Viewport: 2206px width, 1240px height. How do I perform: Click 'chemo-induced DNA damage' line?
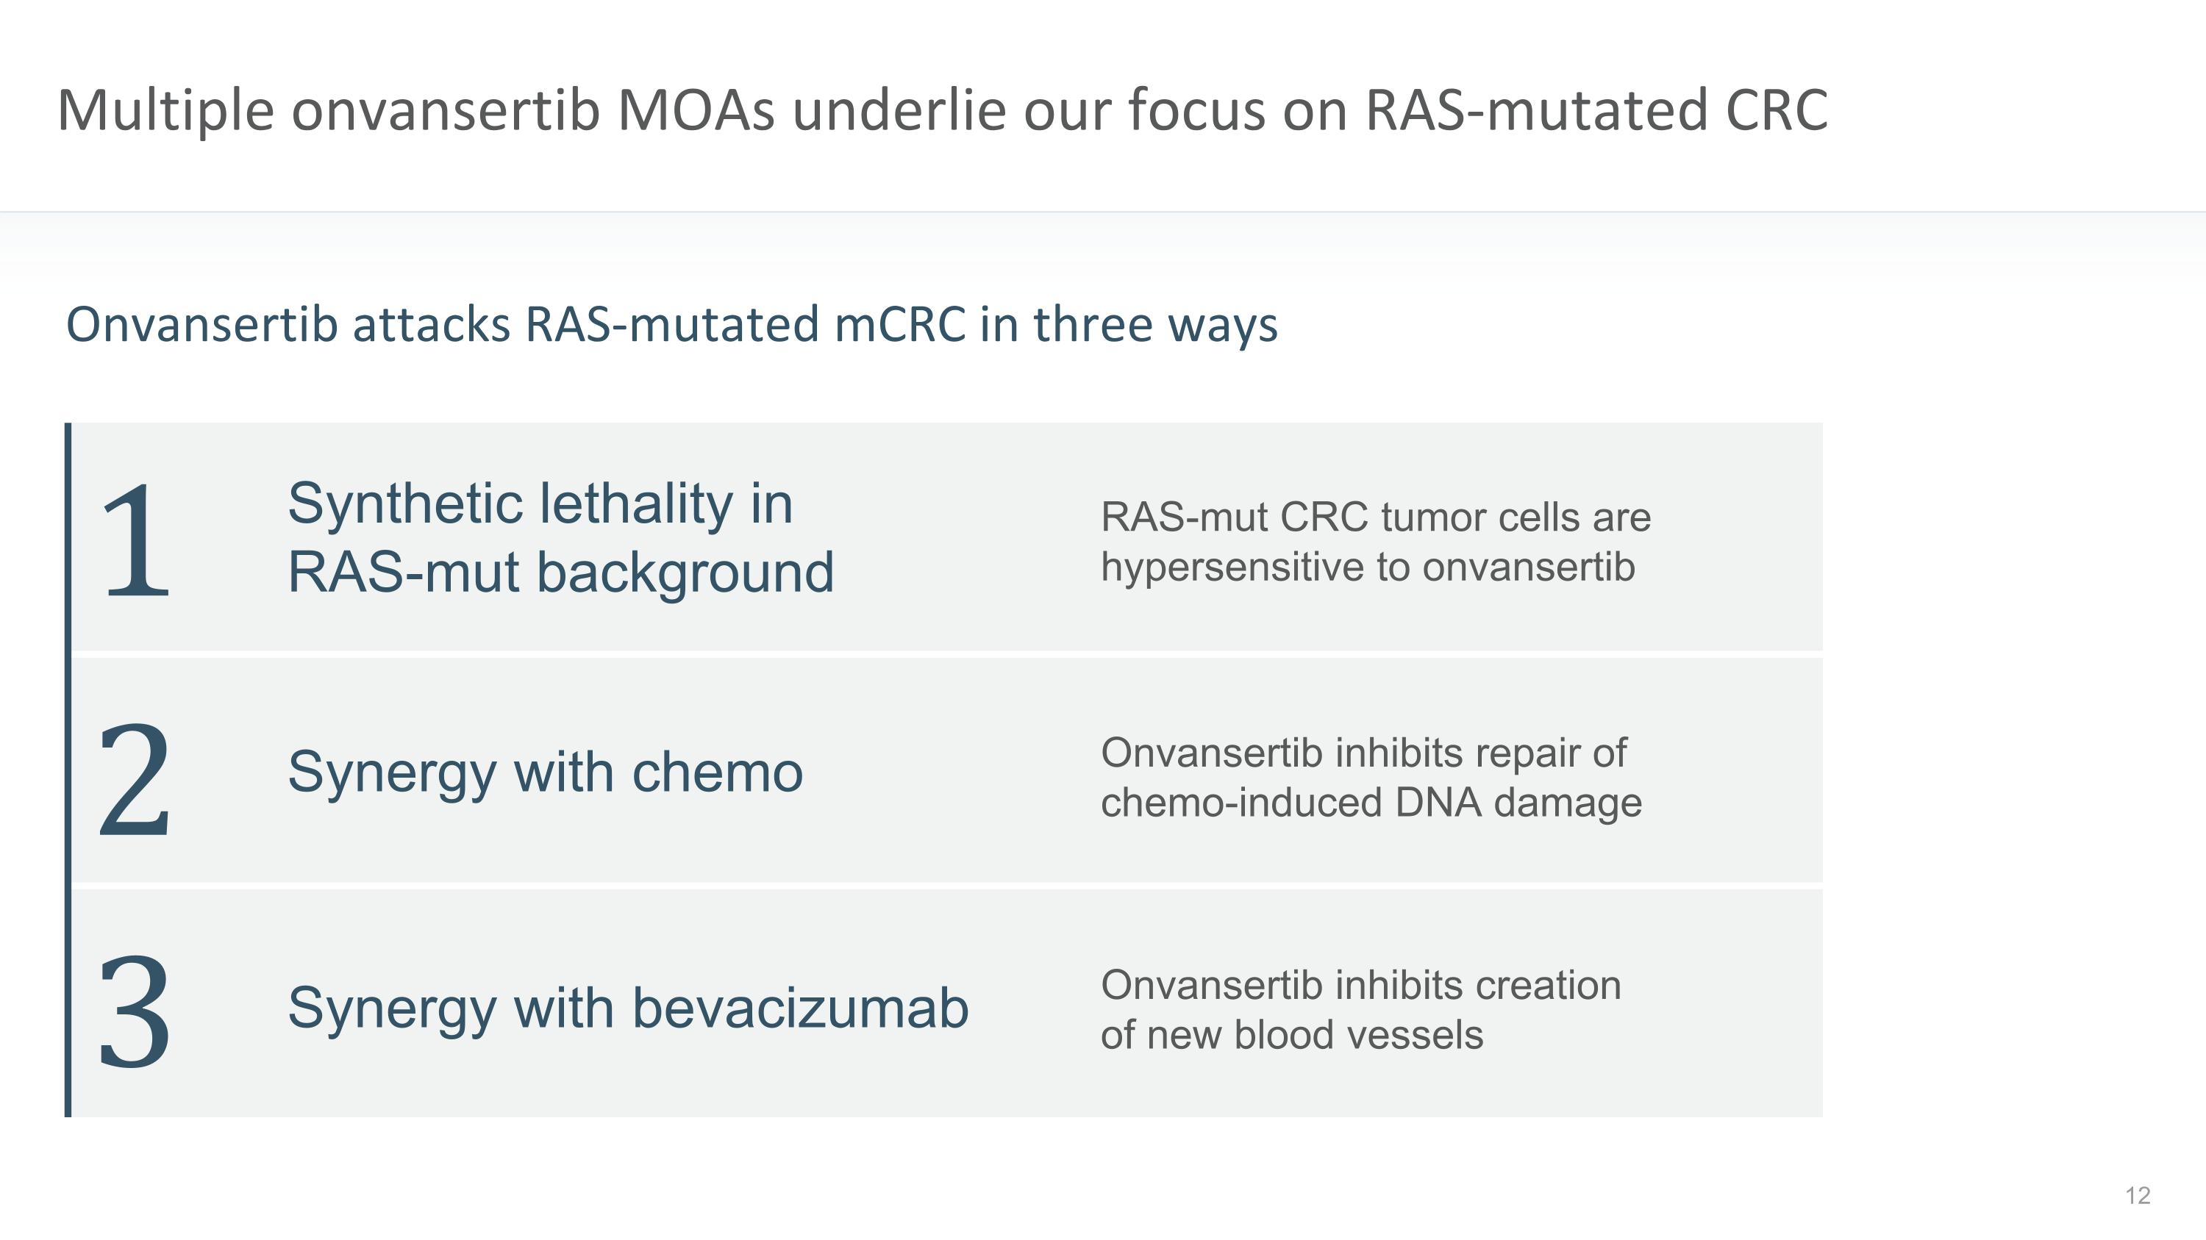(x=1370, y=803)
